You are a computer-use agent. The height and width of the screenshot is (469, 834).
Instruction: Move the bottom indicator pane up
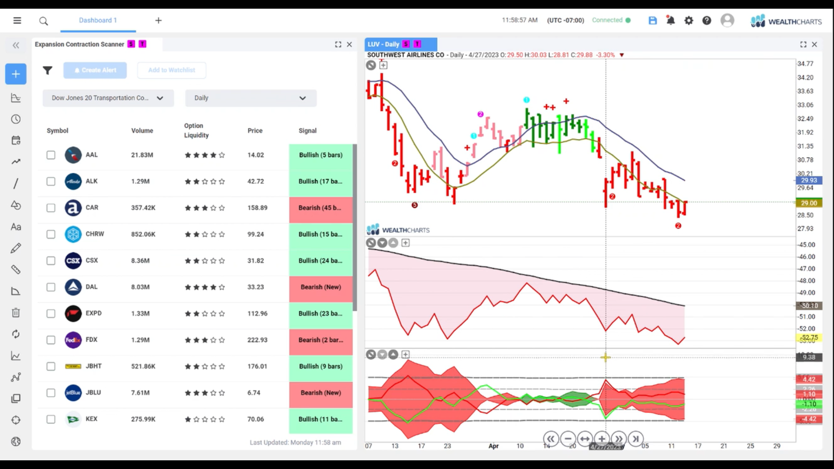pyautogui.click(x=393, y=355)
